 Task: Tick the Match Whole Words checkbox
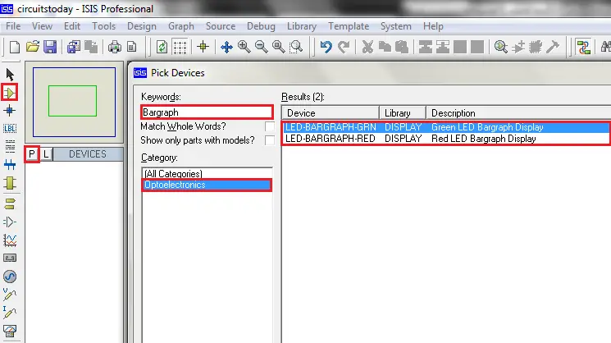point(269,126)
